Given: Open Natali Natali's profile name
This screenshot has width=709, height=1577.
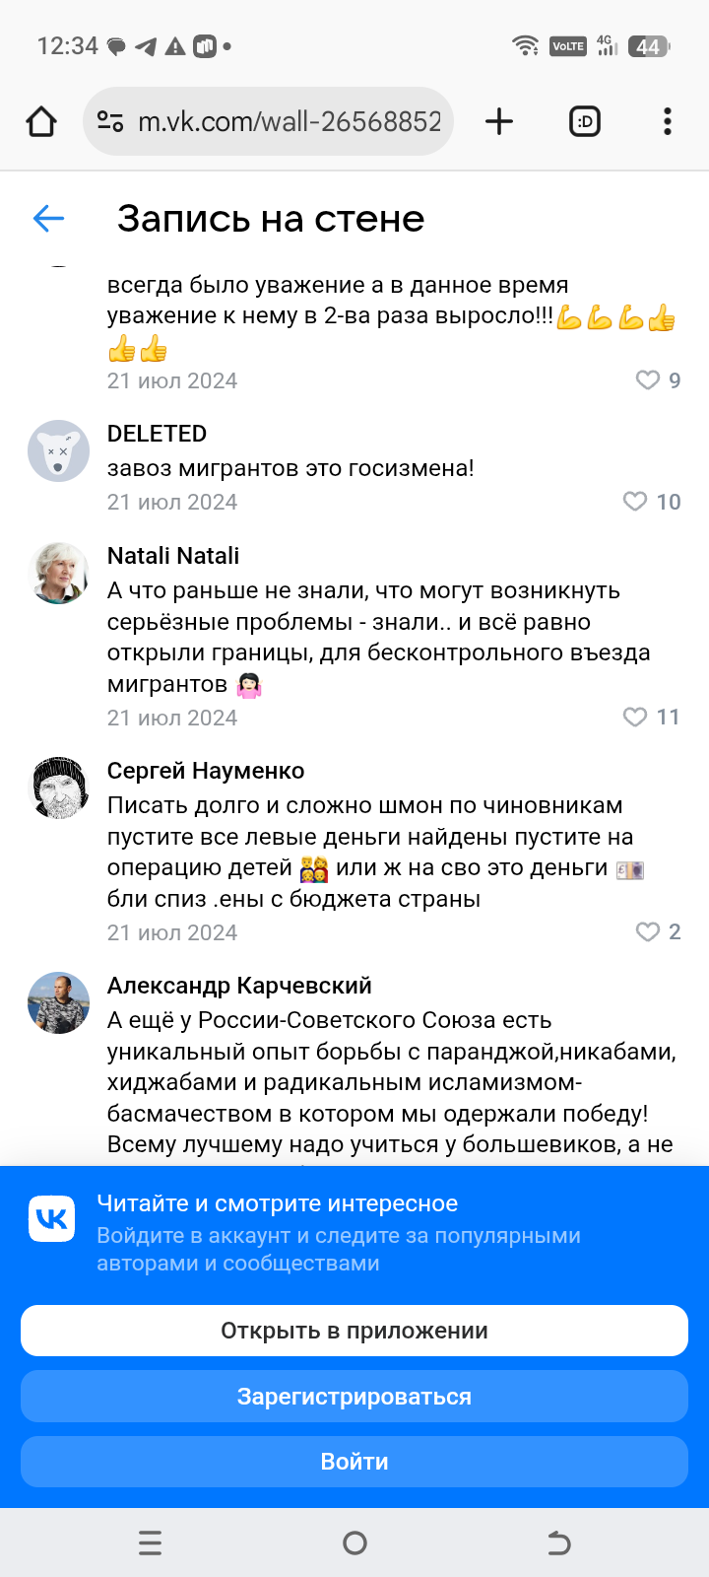Looking at the screenshot, I should tap(173, 556).
